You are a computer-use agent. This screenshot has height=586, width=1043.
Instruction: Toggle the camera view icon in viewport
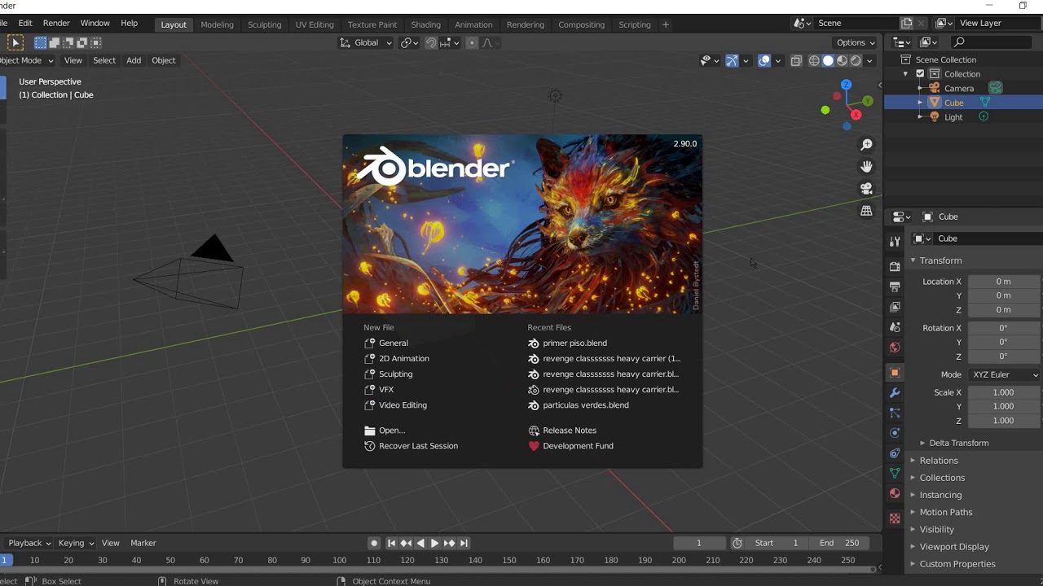pos(866,188)
